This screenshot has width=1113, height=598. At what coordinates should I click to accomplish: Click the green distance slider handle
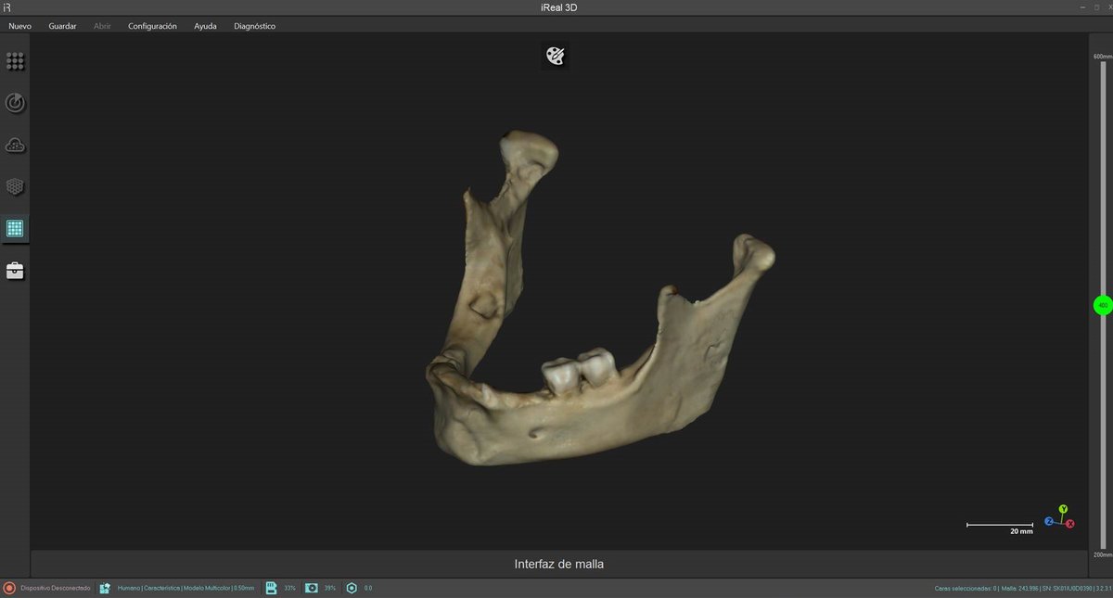[x=1102, y=305]
